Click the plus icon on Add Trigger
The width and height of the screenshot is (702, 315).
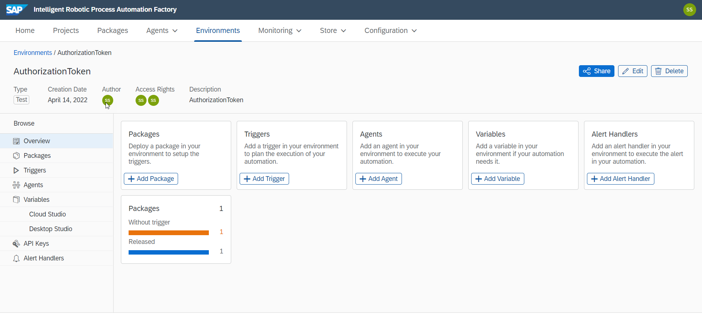(x=247, y=179)
